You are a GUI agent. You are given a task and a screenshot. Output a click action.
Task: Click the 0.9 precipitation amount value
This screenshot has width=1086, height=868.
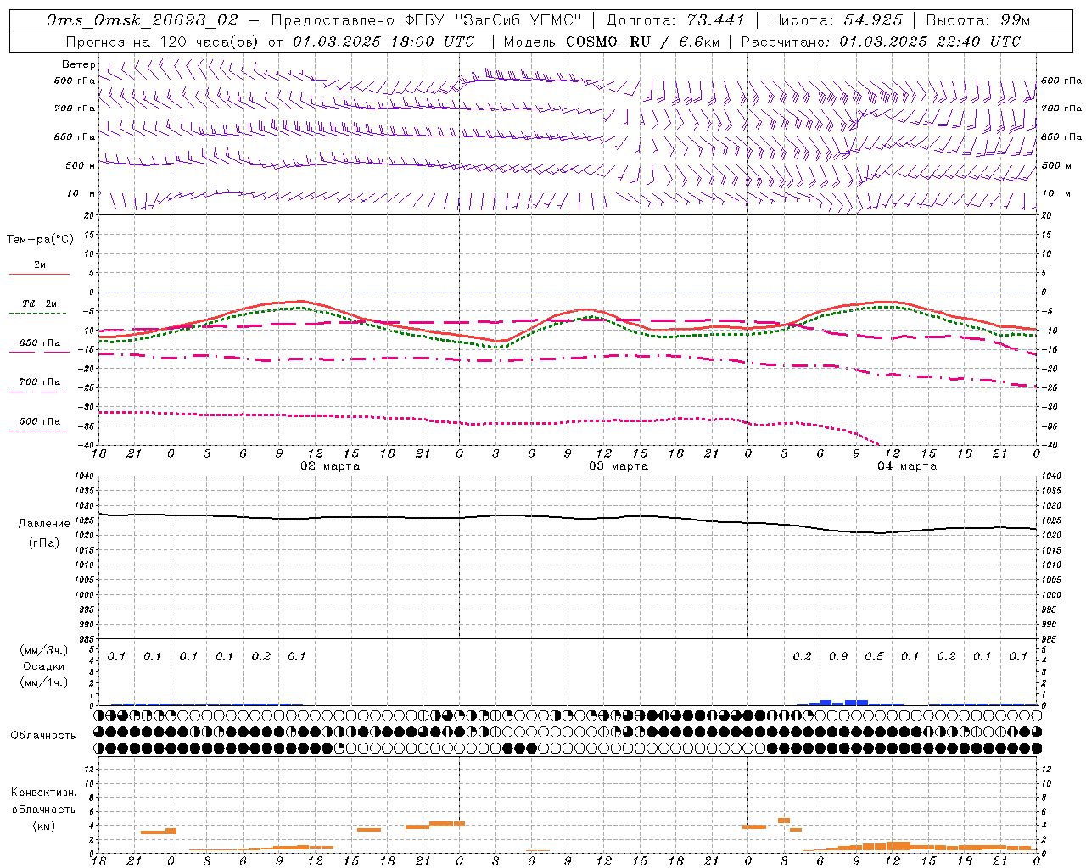pyautogui.click(x=838, y=657)
